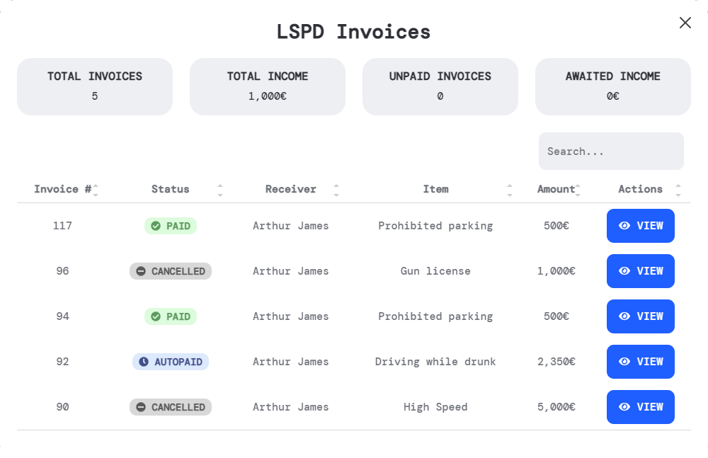Click the Search input field
708x458 pixels.
tap(610, 151)
